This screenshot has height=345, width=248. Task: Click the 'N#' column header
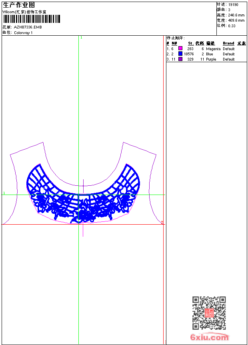click(174, 43)
